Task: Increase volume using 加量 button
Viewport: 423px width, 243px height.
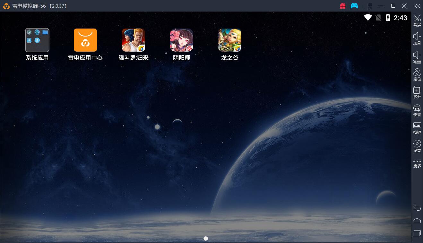Action: pos(417,38)
